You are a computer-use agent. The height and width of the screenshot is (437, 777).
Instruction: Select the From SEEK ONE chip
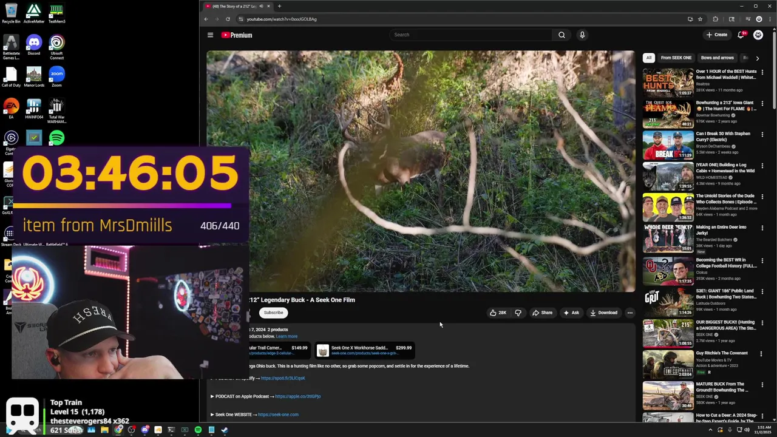676,58
